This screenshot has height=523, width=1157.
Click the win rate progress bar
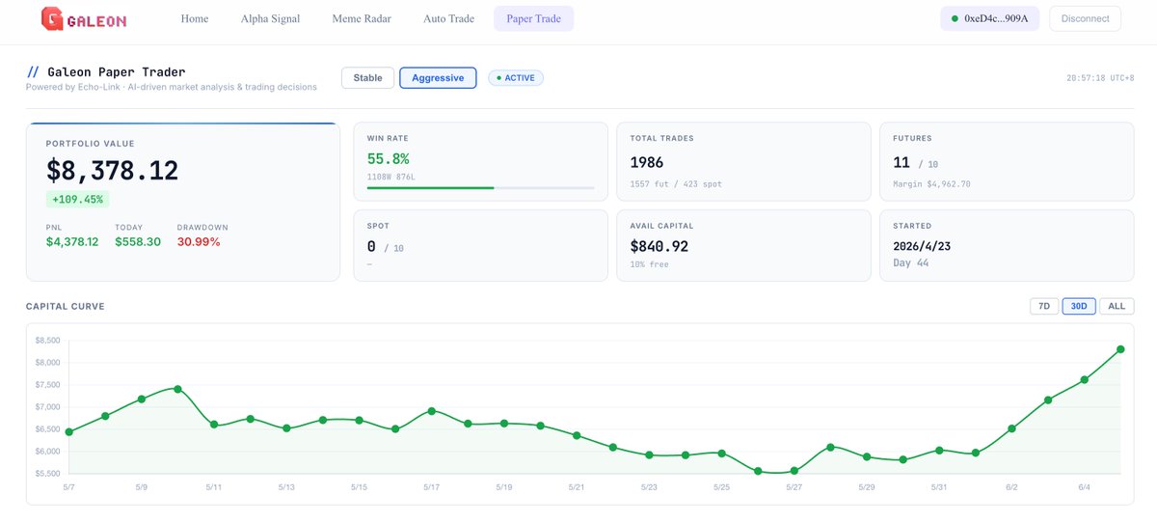(481, 187)
